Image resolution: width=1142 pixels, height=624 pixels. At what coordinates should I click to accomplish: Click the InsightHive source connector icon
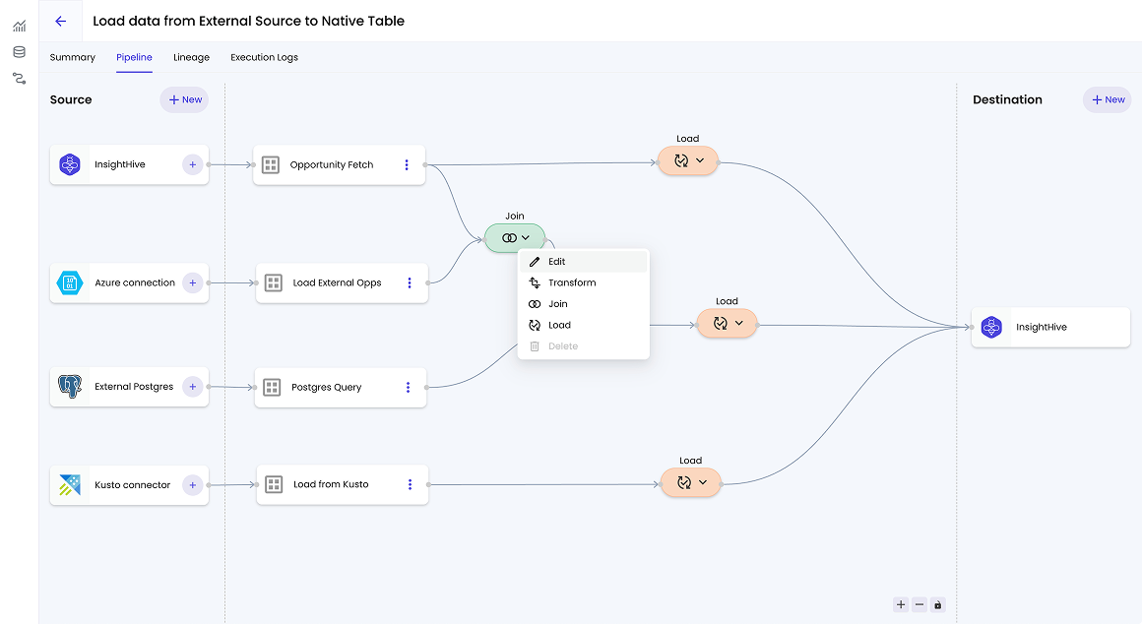click(70, 164)
